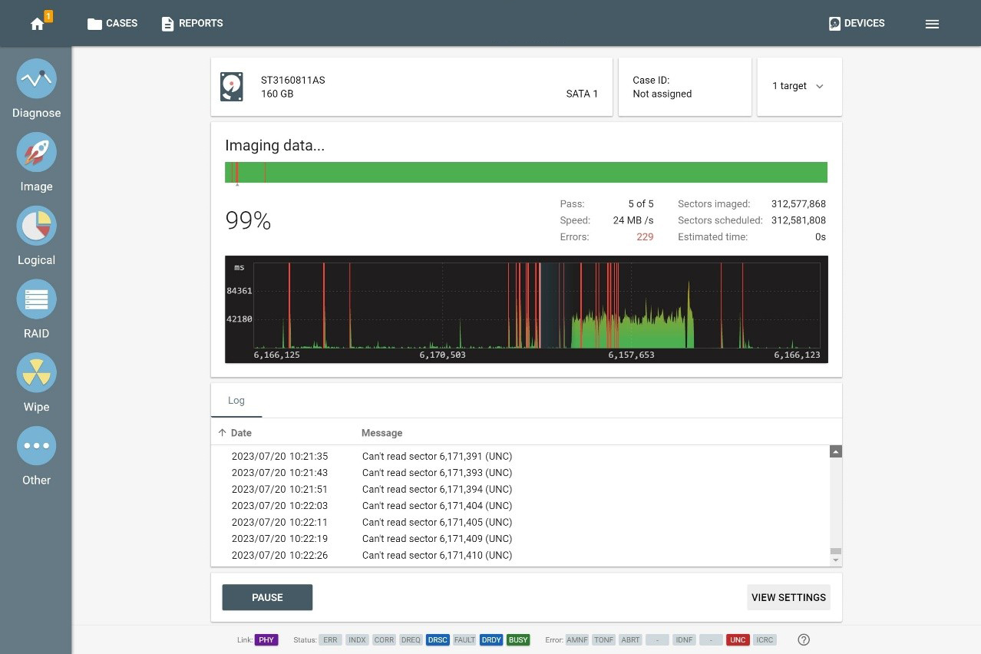Open the Devices list
The height and width of the screenshot is (654, 981).
coord(857,24)
